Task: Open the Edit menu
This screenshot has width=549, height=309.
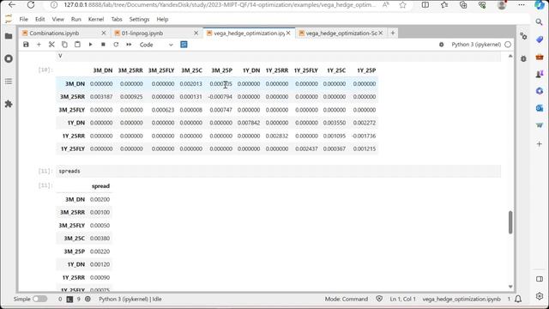Action: [40, 19]
